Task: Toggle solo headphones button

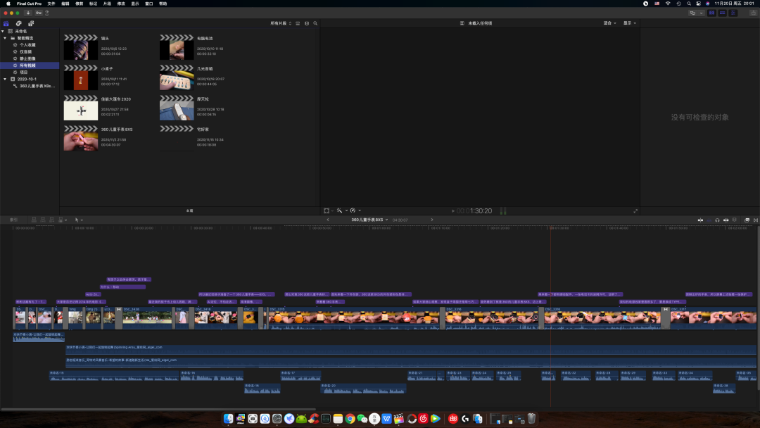Action: coord(717,220)
